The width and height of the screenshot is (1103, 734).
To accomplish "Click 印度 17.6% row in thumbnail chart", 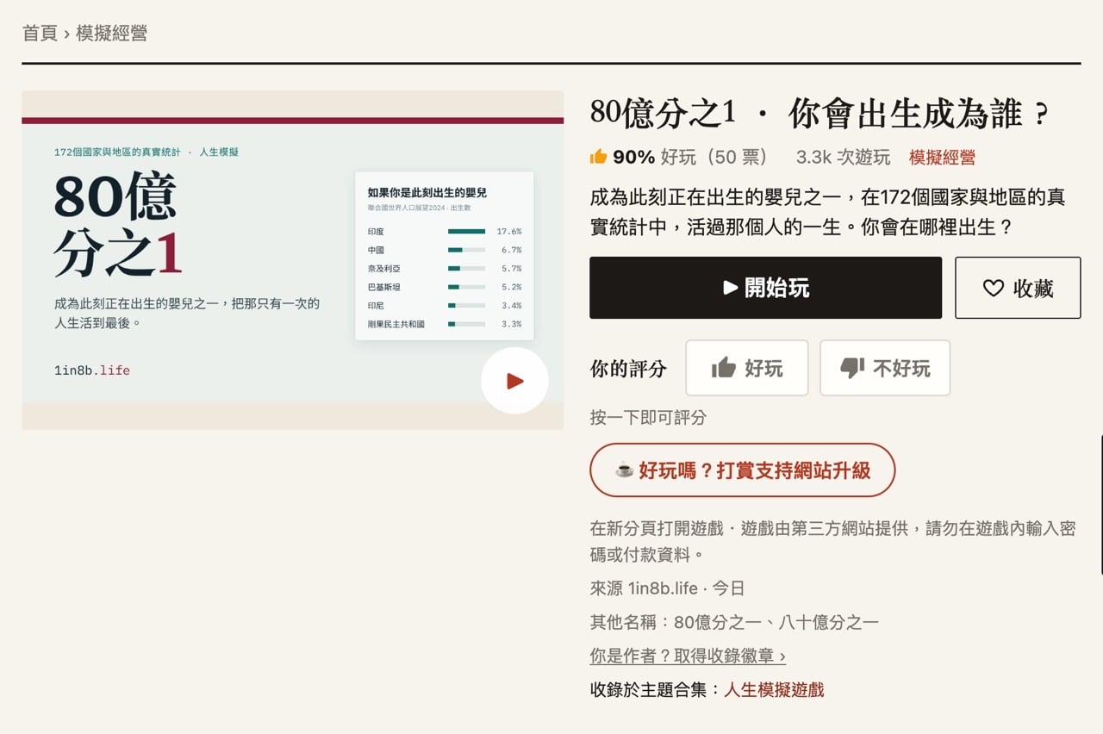I will click(x=445, y=232).
